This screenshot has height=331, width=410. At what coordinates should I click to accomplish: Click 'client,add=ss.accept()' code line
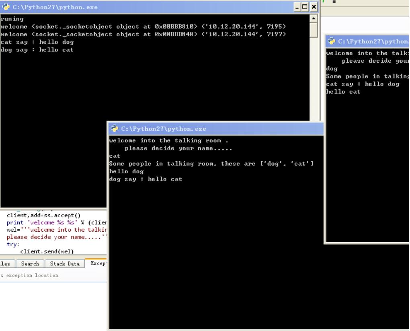tap(44, 215)
